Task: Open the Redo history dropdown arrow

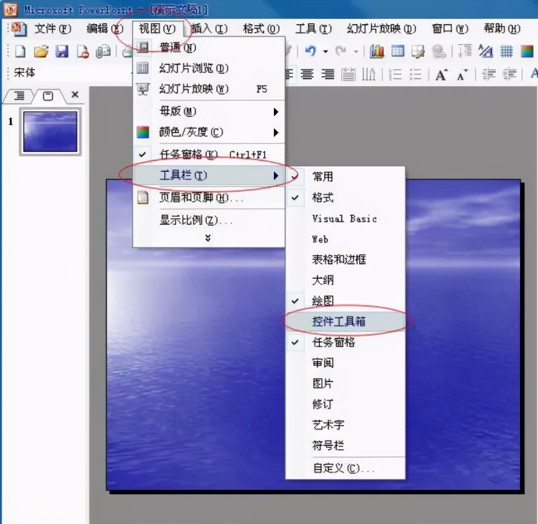Action: coord(356,51)
